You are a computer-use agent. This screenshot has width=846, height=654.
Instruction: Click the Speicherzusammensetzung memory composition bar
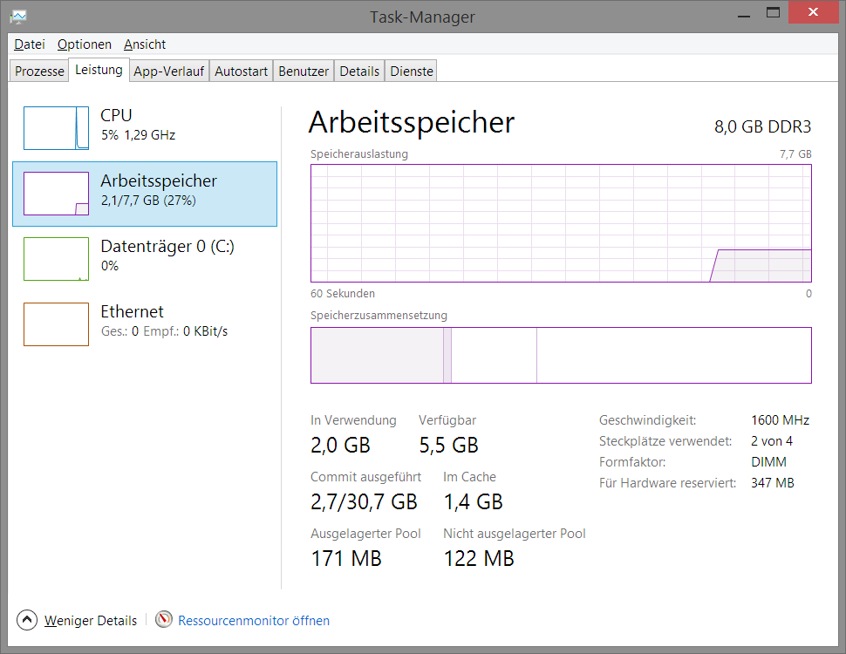(x=561, y=355)
